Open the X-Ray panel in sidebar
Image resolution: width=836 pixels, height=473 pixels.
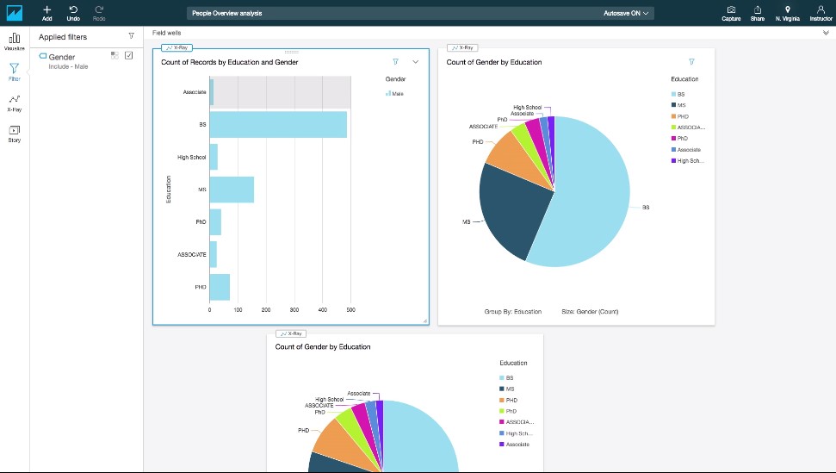15,103
